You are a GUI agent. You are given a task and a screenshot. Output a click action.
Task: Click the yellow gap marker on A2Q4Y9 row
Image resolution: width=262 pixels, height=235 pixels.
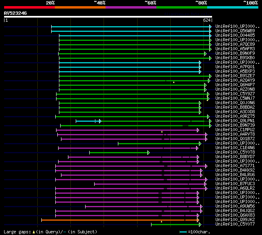(x=174, y=82)
